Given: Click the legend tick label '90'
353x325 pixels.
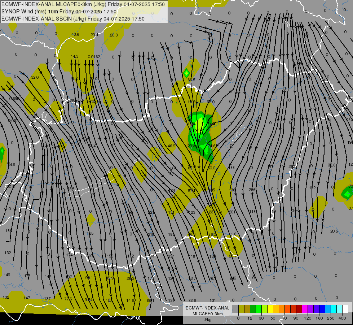Looking at the screenshot, I should 296,318.
